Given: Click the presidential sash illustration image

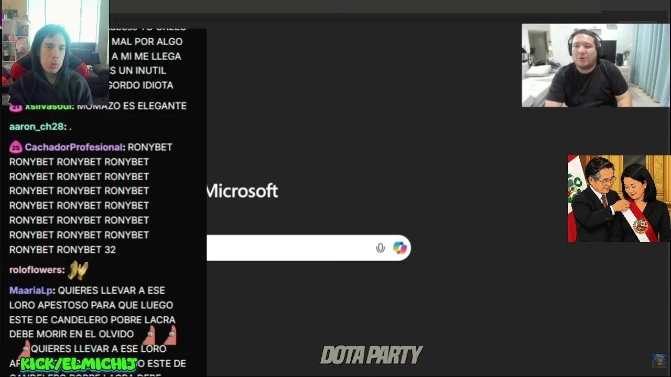Looking at the screenshot, I should pyautogui.click(x=619, y=198).
